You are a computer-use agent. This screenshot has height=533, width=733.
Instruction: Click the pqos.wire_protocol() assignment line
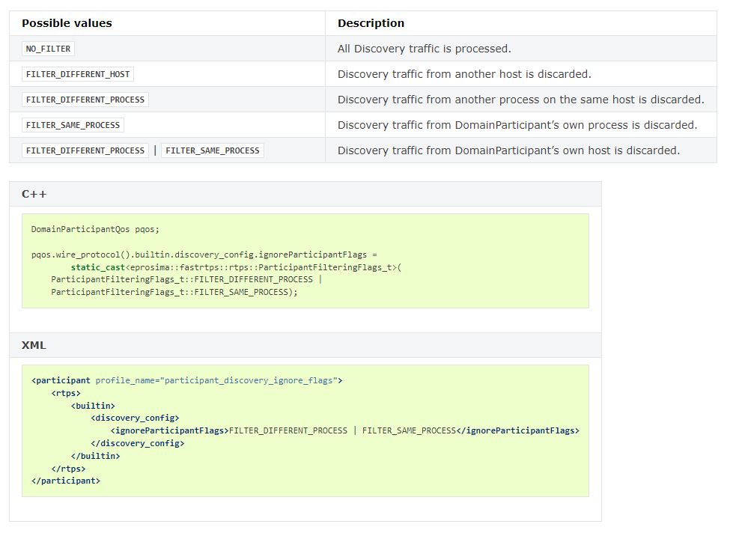pyautogui.click(x=204, y=255)
